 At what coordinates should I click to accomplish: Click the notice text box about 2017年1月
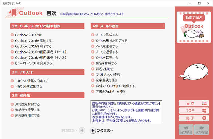[126, 112]
